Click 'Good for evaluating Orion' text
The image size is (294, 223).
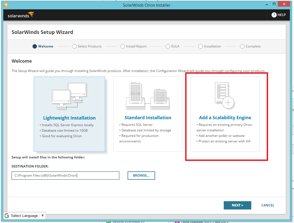62,136
